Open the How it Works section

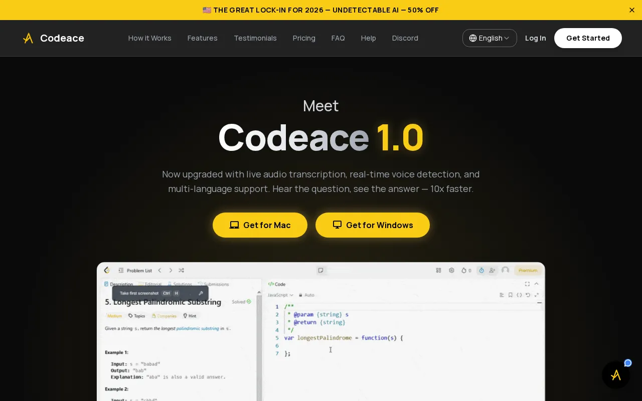pyautogui.click(x=149, y=38)
